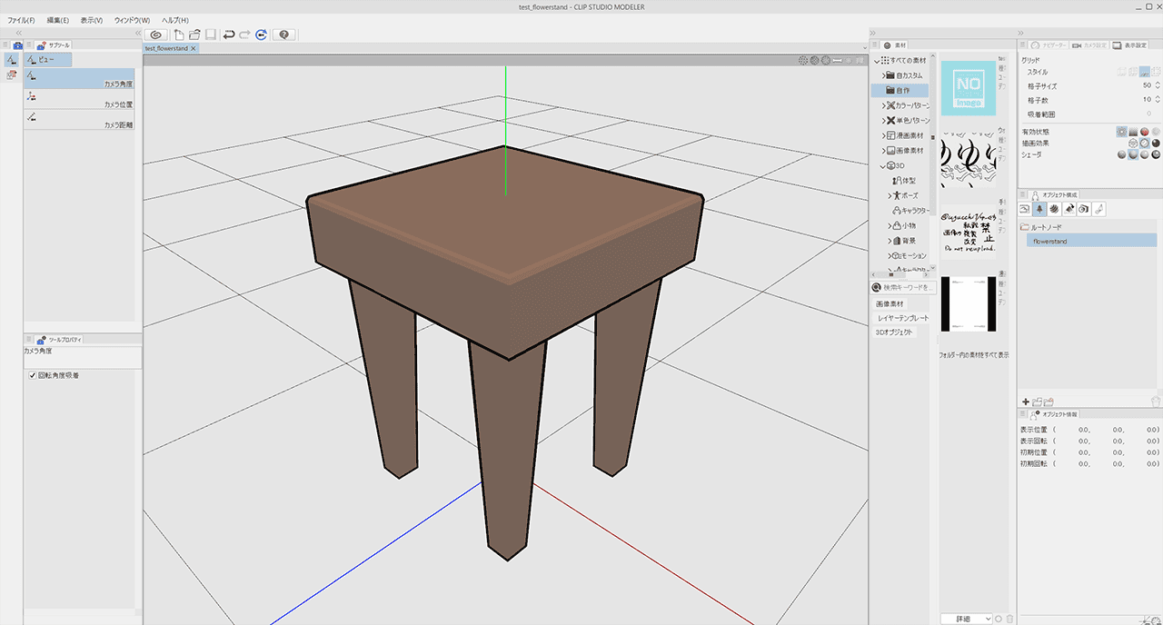Select the カメラ位置 sub tool
1163x625 pixels.
tap(79, 99)
